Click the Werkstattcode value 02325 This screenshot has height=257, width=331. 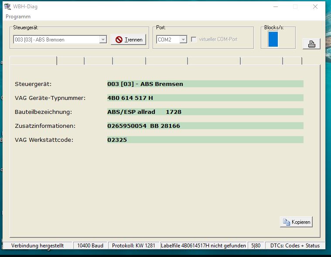(x=205, y=140)
